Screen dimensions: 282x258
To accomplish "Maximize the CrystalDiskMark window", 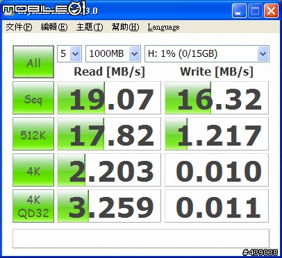I will [255, 11].
